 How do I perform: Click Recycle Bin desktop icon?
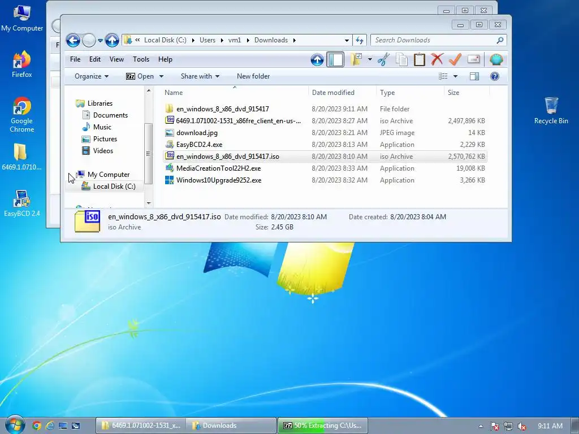(551, 110)
